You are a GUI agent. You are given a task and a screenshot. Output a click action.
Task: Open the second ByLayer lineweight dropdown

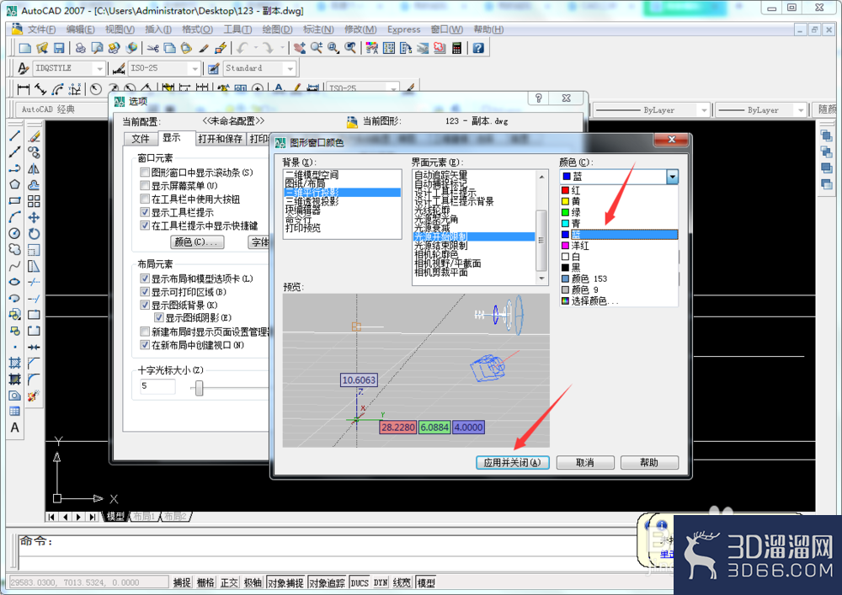801,110
